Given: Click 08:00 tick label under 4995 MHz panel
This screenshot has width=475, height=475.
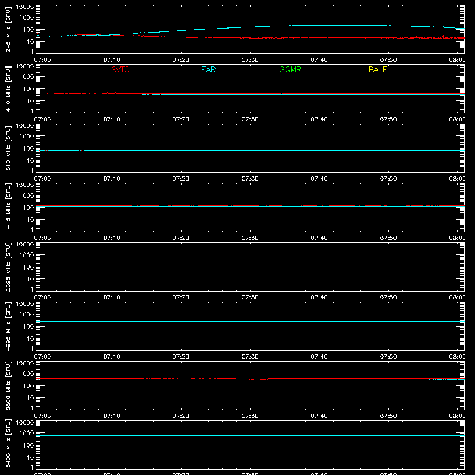Looking at the screenshot, I should pyautogui.click(x=457, y=357).
